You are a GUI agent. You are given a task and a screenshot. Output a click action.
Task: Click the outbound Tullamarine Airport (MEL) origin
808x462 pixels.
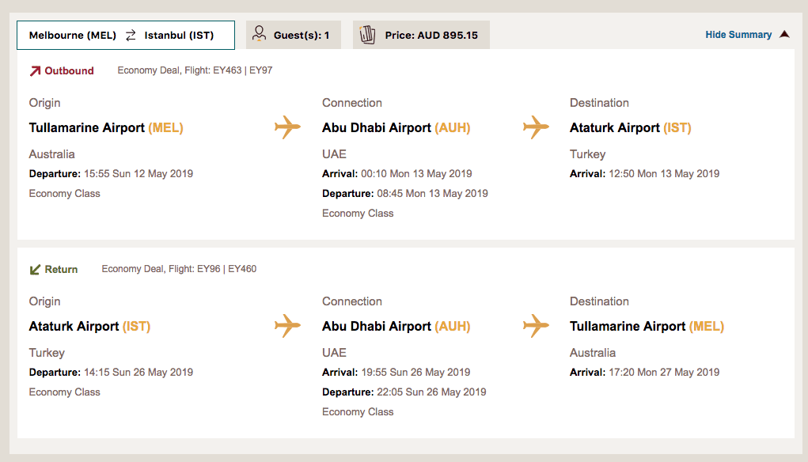tap(106, 128)
